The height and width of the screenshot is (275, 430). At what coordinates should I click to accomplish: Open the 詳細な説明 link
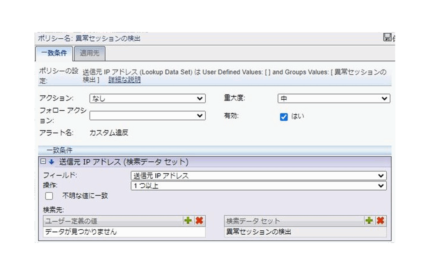coord(124,80)
